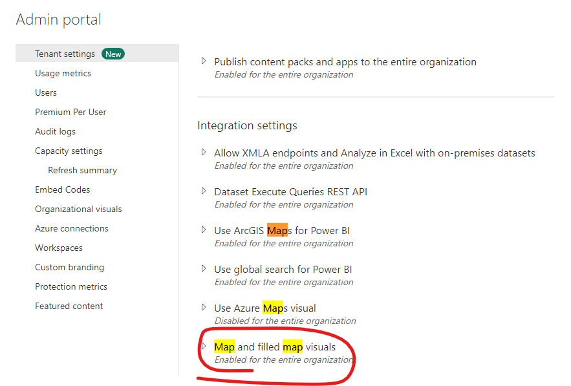
Task: Click the Allow XMLA endpoints and Analyze in Excel title
Action: click(374, 153)
